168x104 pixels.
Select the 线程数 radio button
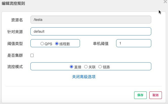click(57, 43)
